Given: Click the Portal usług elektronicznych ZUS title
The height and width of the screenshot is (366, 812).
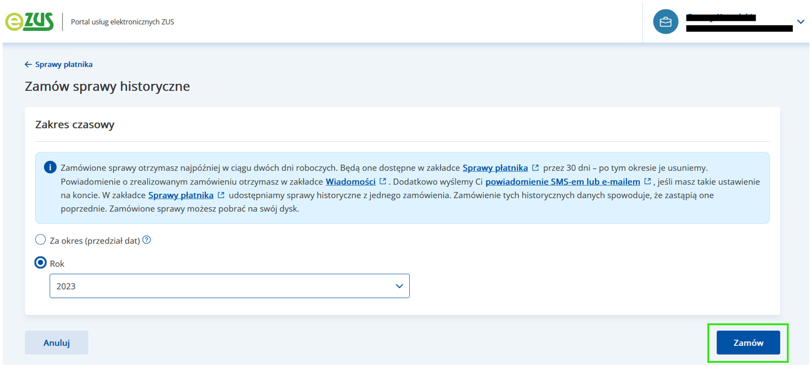Looking at the screenshot, I should 122,22.
